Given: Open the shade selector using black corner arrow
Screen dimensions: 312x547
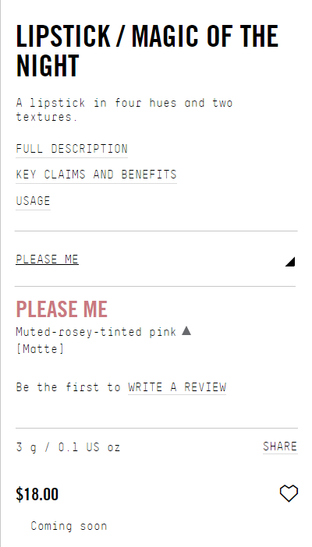Looking at the screenshot, I should [290, 262].
